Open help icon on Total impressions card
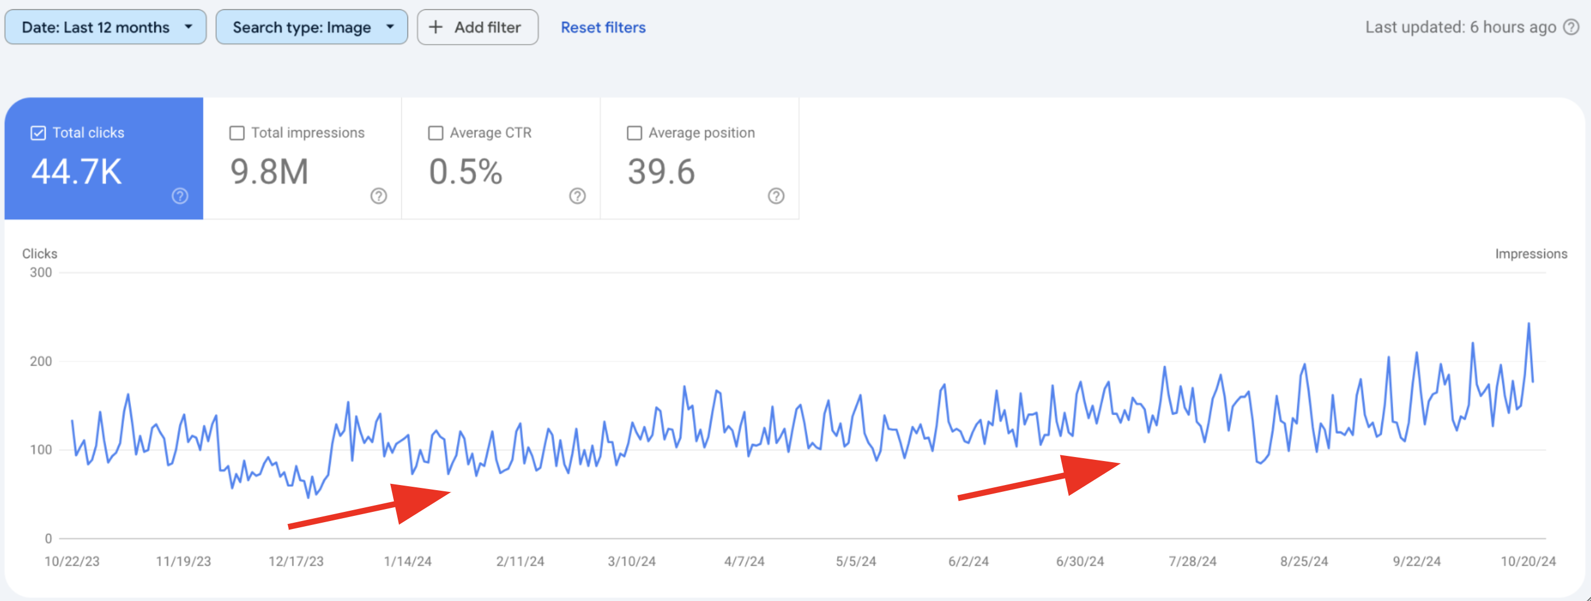The image size is (1591, 601). (378, 196)
